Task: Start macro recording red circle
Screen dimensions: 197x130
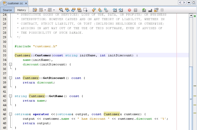Action: 129,10
